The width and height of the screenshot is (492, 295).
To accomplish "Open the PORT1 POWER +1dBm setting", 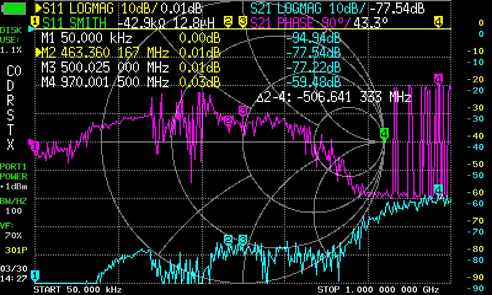I will coord(15,176).
